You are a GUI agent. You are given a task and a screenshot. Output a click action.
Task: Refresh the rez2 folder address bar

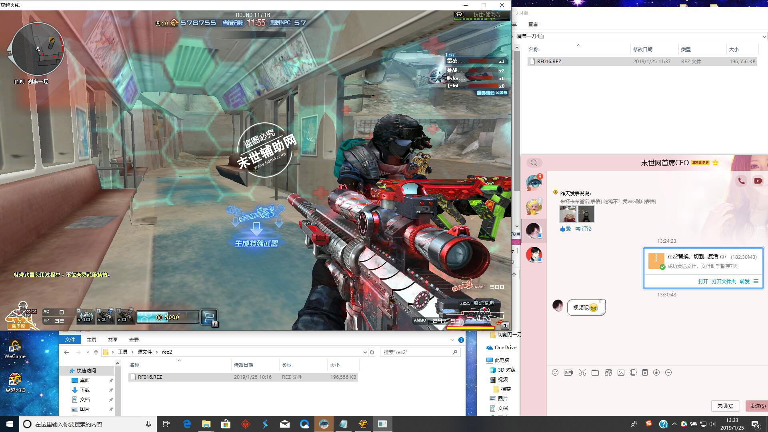[372, 352]
